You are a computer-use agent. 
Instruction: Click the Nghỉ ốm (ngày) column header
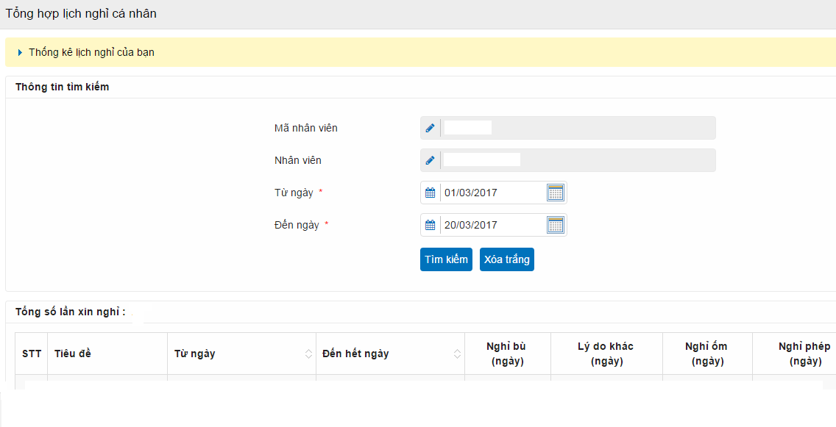point(707,354)
